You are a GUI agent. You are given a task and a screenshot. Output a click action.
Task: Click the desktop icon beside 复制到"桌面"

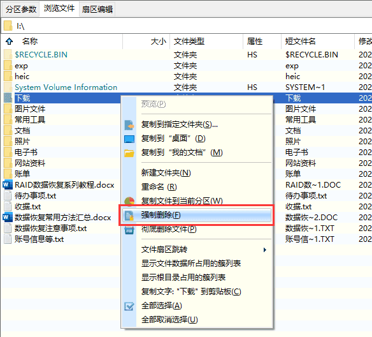(129, 139)
